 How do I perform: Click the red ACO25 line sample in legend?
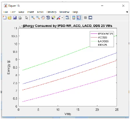click(x=94, y=37)
